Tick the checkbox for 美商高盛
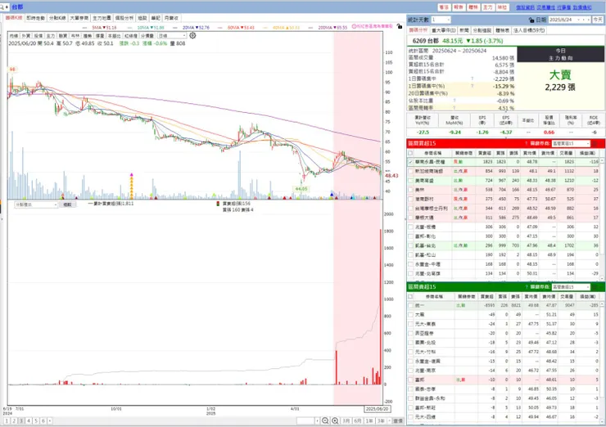Image resolution: width=606 pixels, height=427 pixels. coord(410,181)
